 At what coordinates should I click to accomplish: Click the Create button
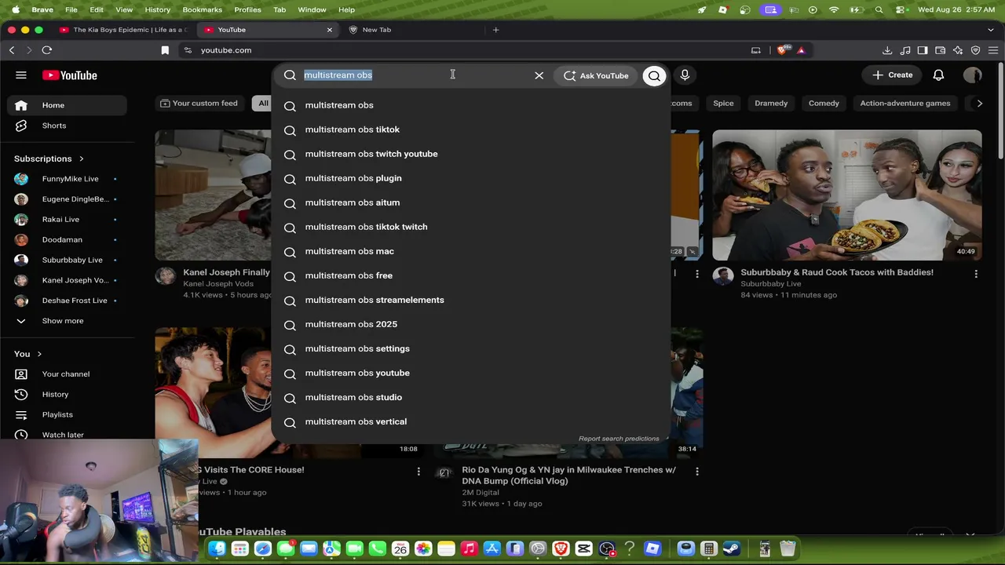(892, 75)
